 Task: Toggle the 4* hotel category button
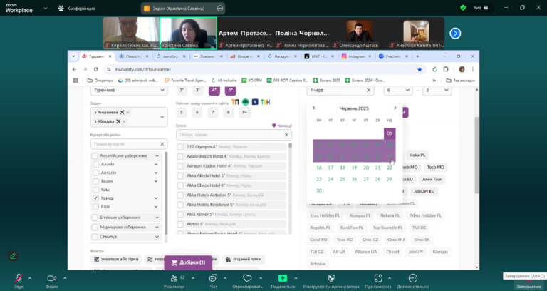[214, 90]
